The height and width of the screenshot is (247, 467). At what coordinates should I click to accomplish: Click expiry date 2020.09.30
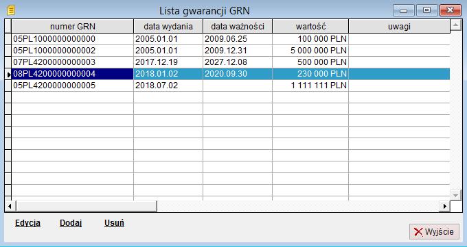(x=226, y=74)
